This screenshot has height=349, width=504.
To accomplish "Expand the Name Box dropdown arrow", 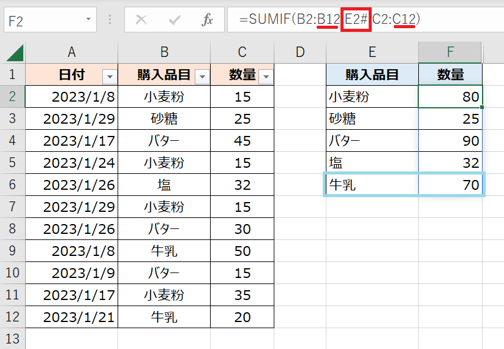I will click(x=88, y=20).
